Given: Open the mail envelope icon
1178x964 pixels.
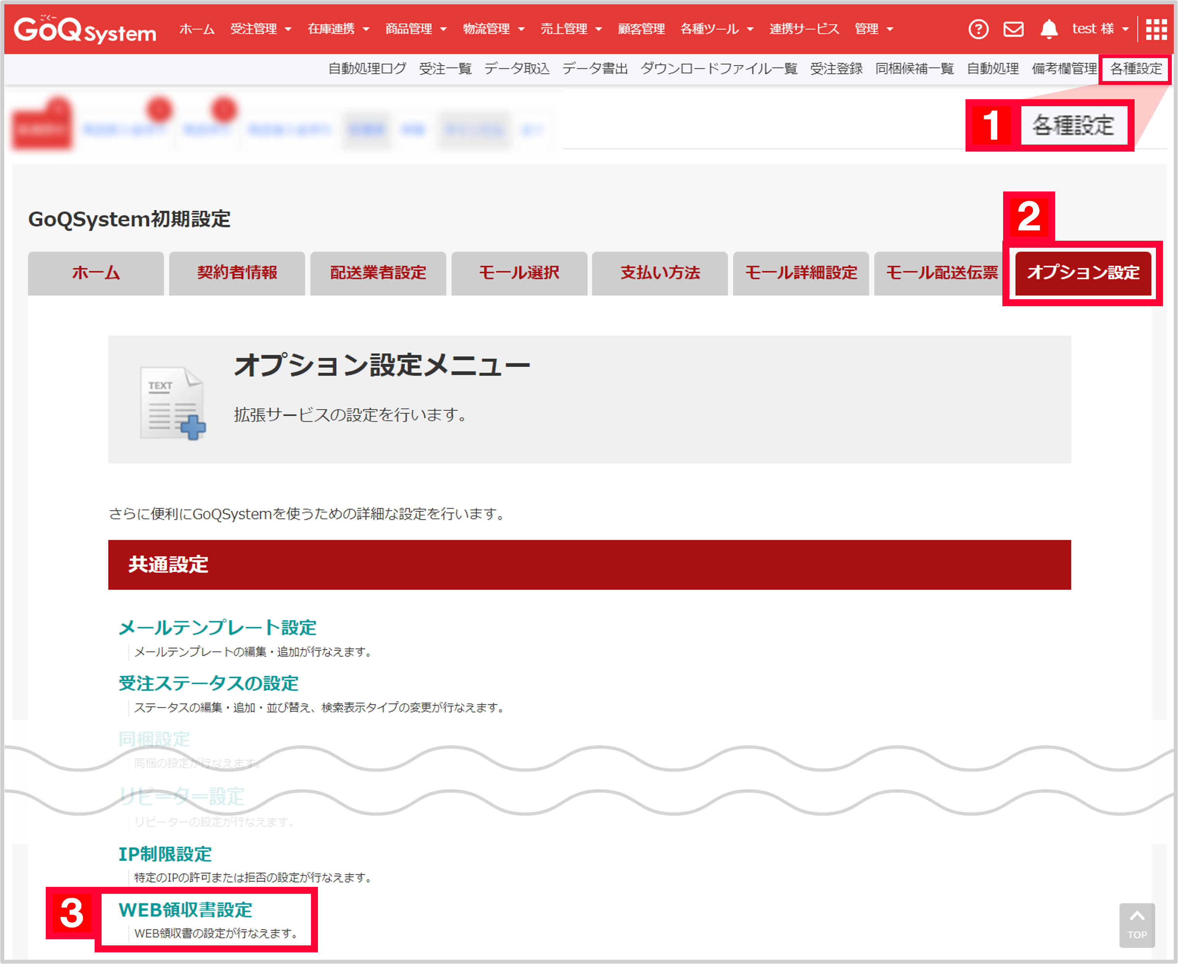Looking at the screenshot, I should (1013, 29).
